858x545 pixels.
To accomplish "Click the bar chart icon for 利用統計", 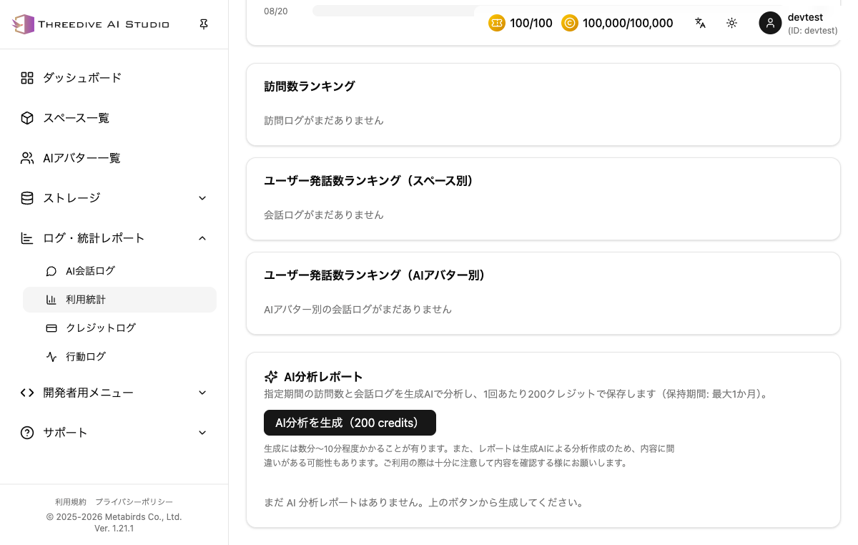I will click(x=51, y=300).
